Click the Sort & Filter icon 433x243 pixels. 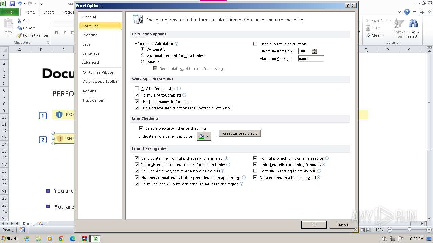399,24
